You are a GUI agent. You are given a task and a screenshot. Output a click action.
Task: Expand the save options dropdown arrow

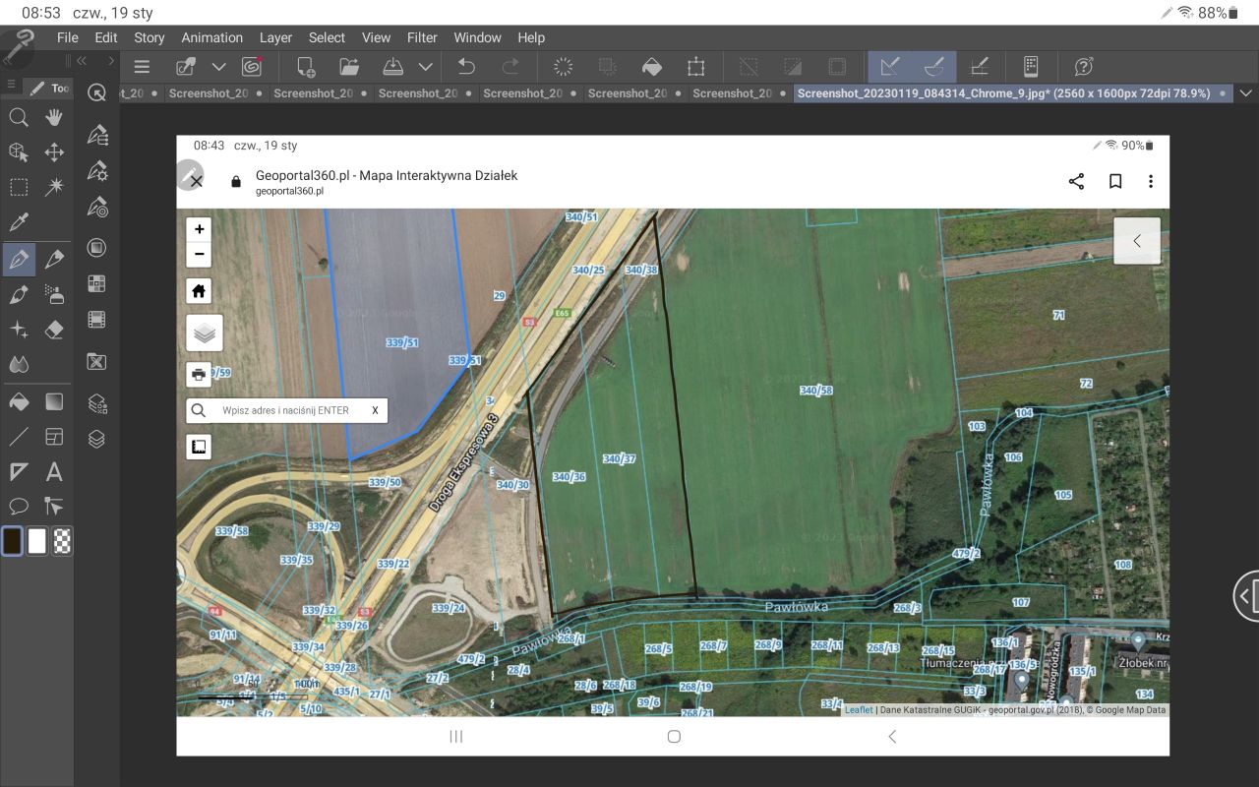[425, 67]
